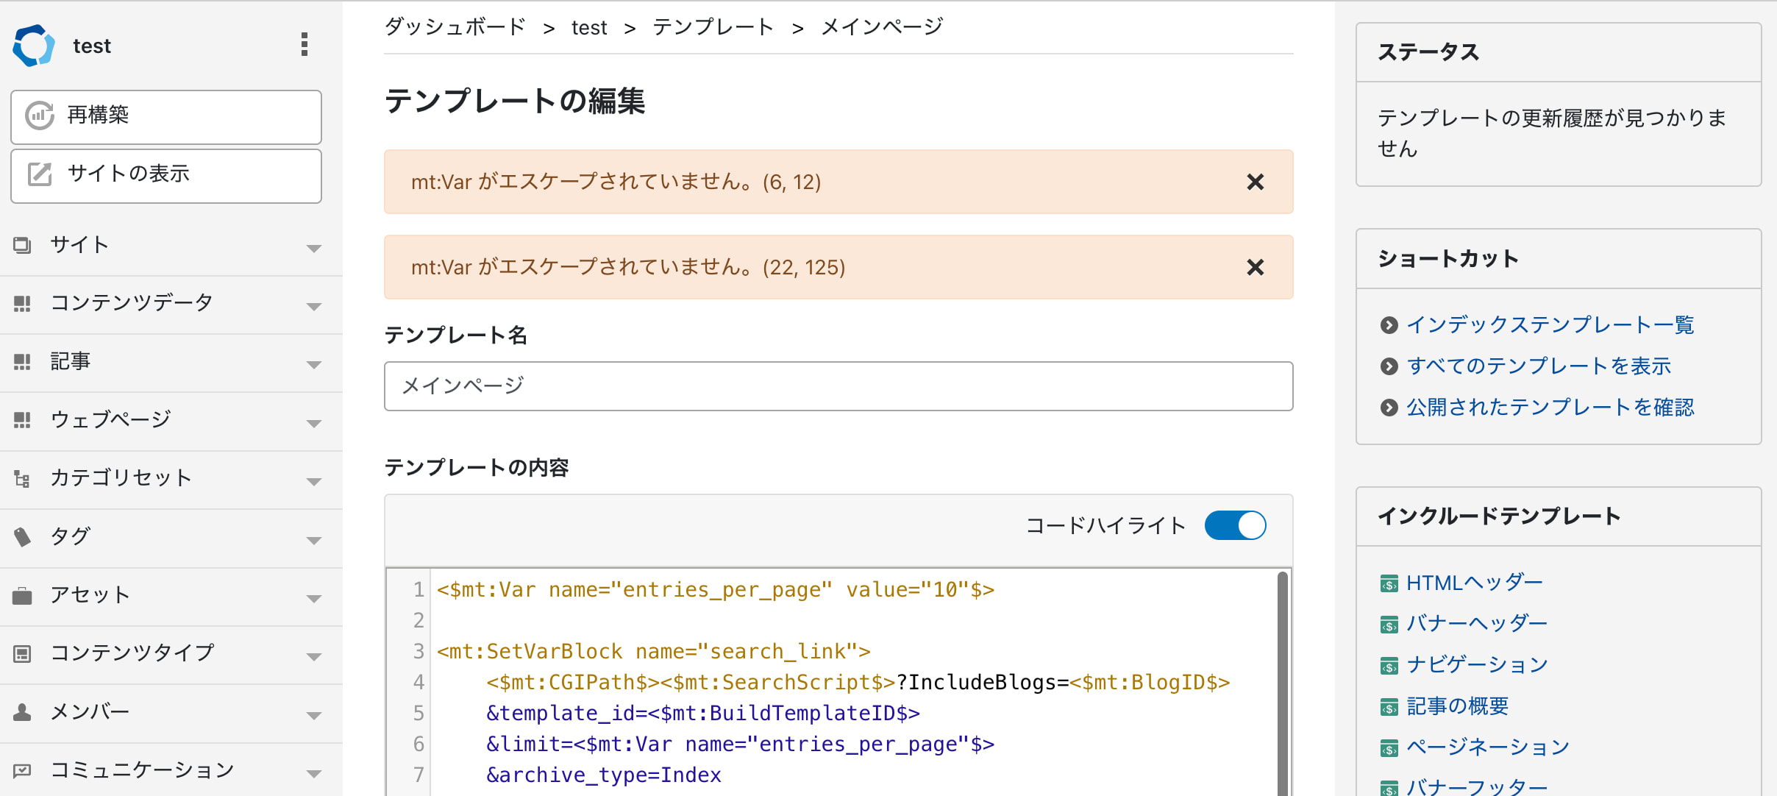Click the サイトの表示 view site button
Screen dimensions: 1777x796
(x=166, y=175)
